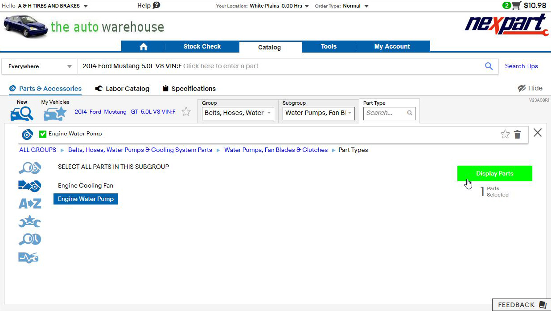This screenshot has width=551, height=311.
Task: Close the part type panel with X
Action: 538,132
